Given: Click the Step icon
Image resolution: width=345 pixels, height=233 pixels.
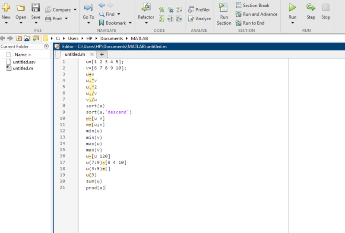Looking at the screenshot, I should (x=311, y=7).
